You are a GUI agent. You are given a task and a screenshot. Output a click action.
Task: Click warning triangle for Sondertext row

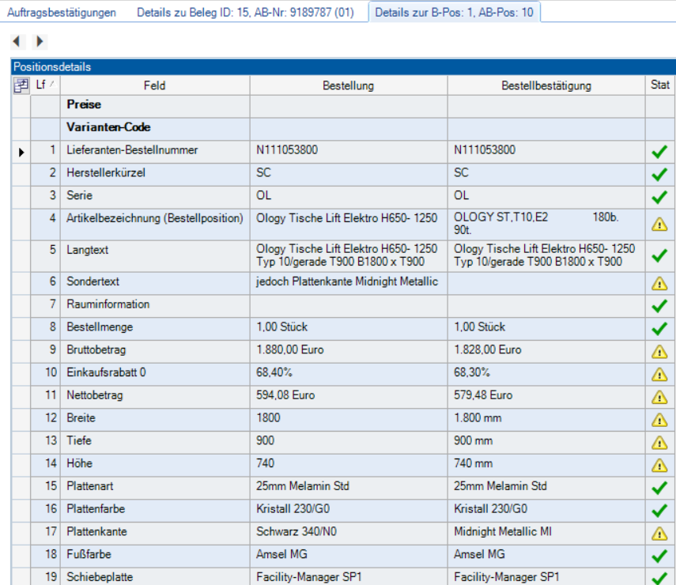click(659, 282)
